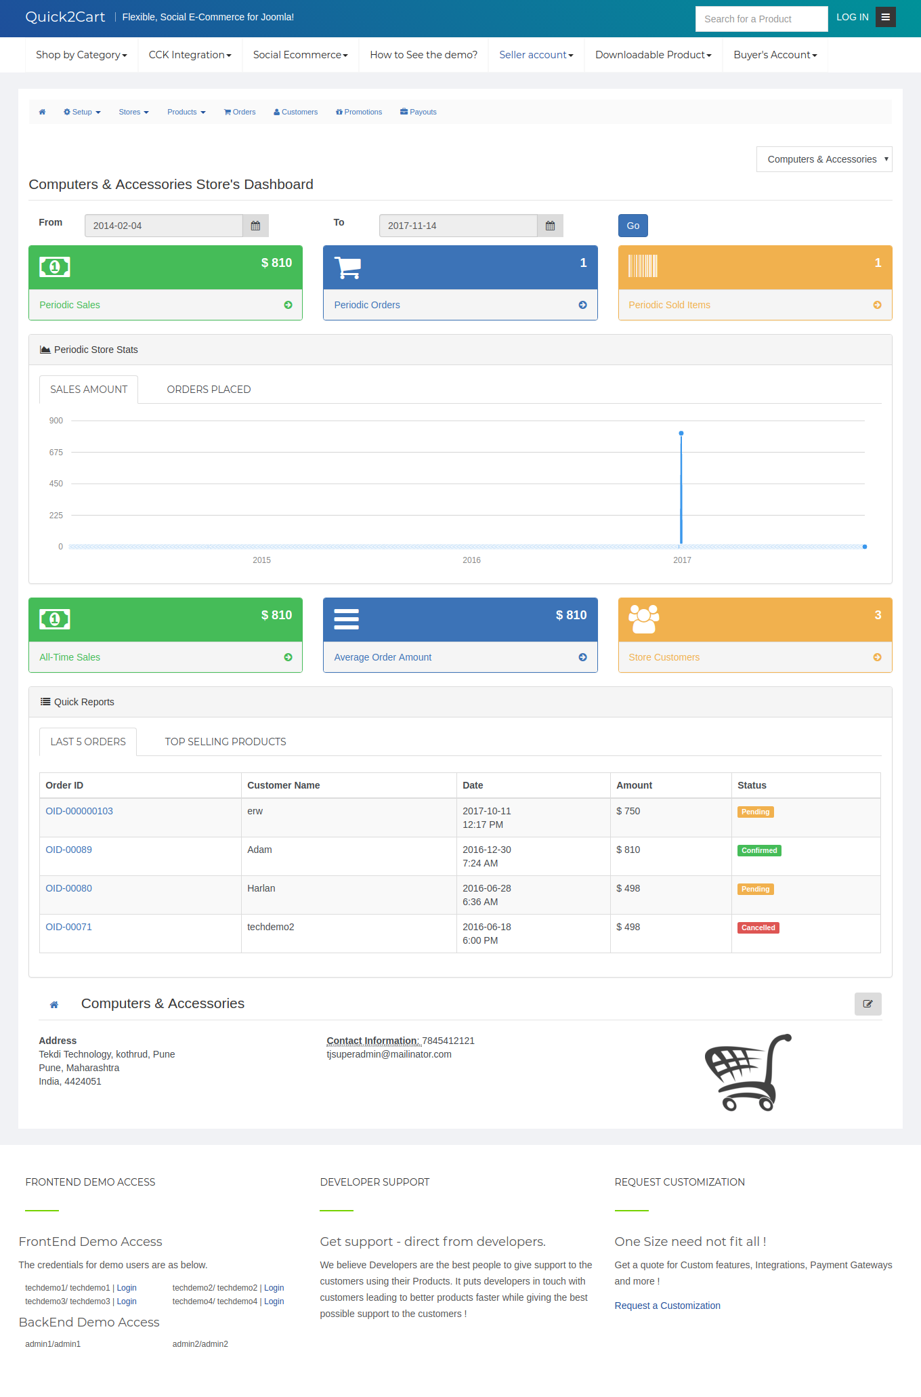Image resolution: width=921 pixels, height=1397 pixels.
Task: Open the Computers & Accessories store dropdown
Action: pyautogui.click(x=823, y=159)
